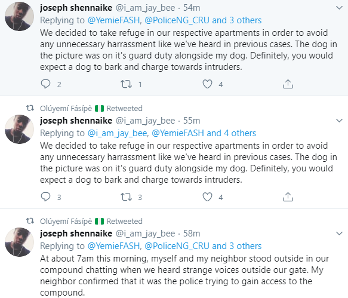Retweet the 54m joseph shennaike tweet
Screen dimensions: 348x298
point(126,84)
